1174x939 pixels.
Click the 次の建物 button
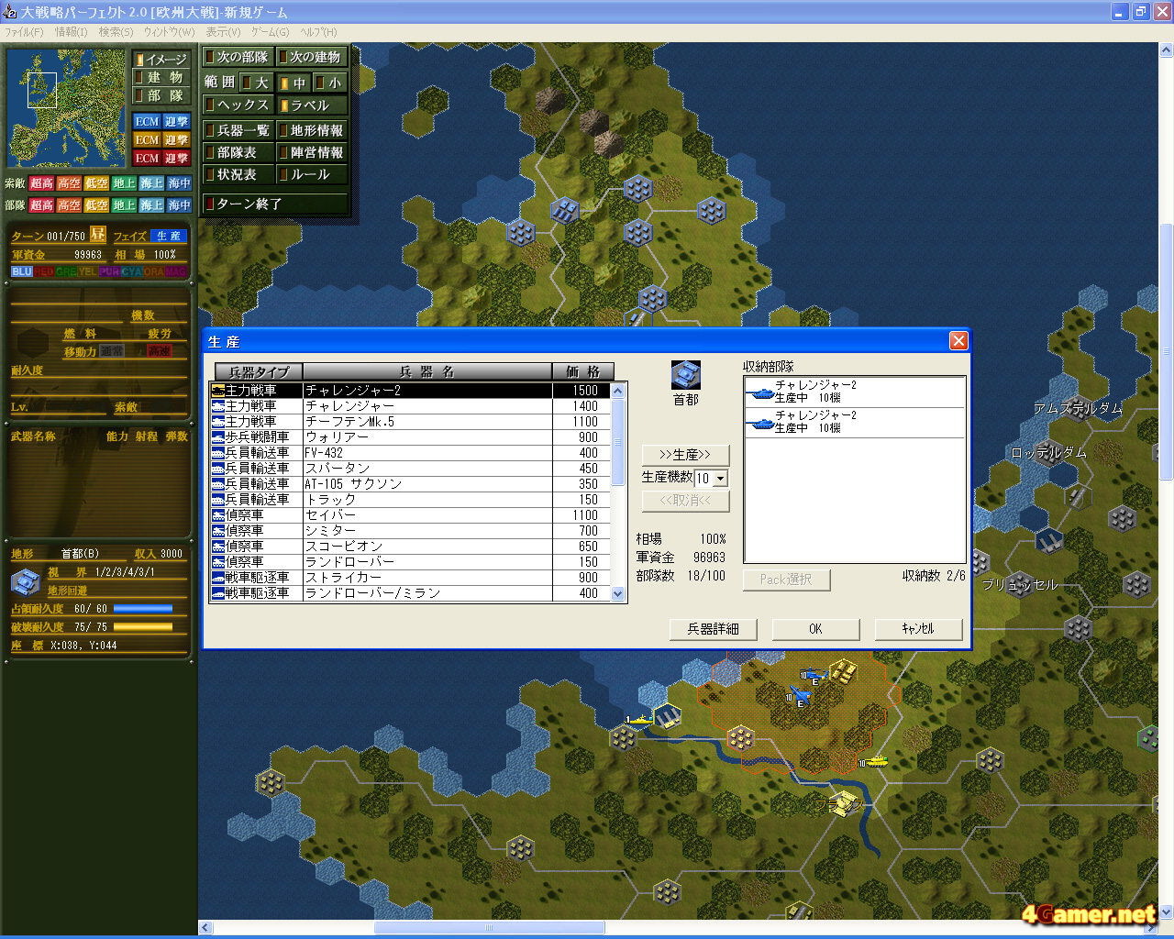(x=312, y=57)
